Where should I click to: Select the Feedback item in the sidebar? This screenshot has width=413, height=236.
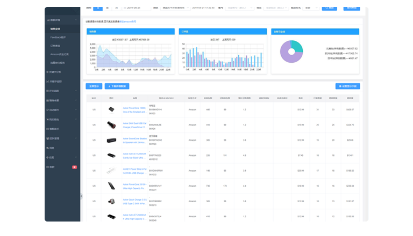[58, 38]
